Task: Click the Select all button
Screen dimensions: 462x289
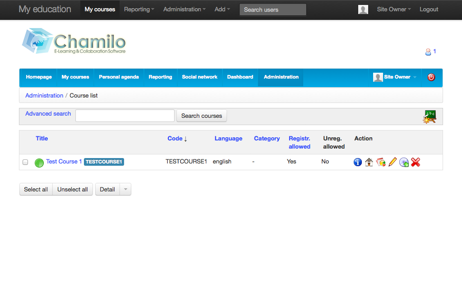Action: pyautogui.click(x=36, y=190)
